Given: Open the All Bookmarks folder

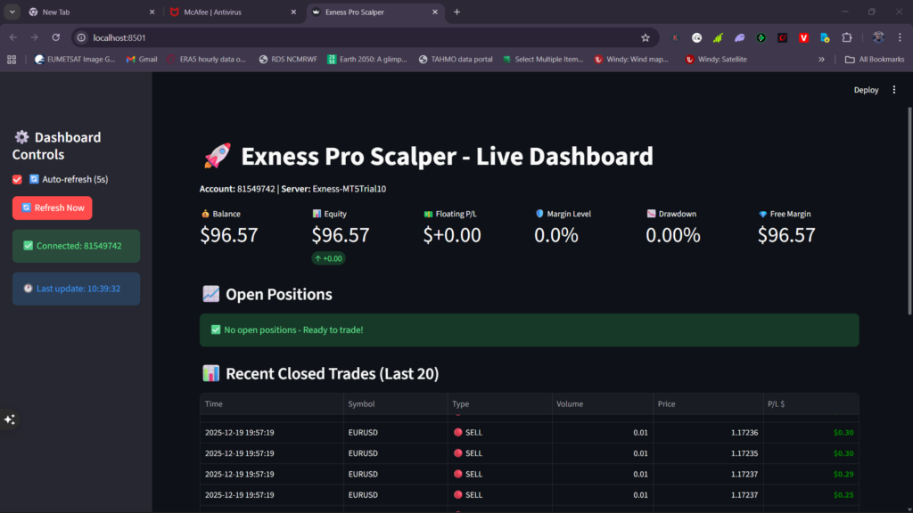Looking at the screenshot, I should 874,60.
